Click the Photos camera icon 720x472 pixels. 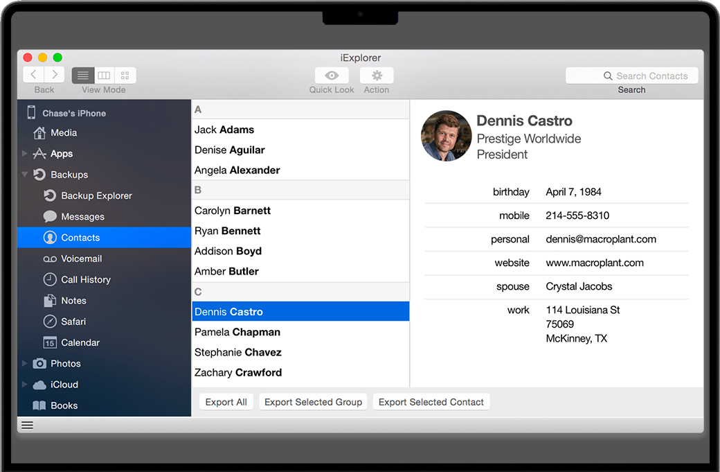click(x=39, y=364)
